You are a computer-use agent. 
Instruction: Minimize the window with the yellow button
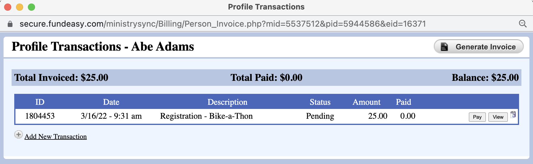[x=20, y=7]
